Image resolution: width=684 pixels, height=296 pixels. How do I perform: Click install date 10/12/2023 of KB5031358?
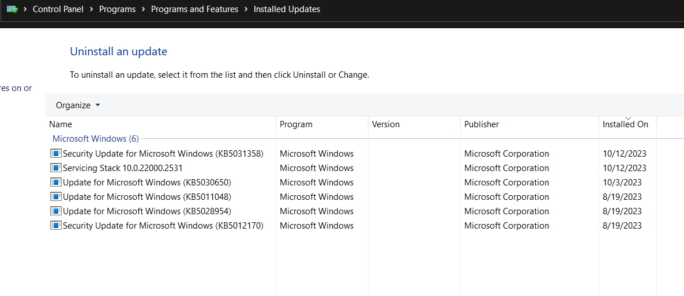click(624, 153)
